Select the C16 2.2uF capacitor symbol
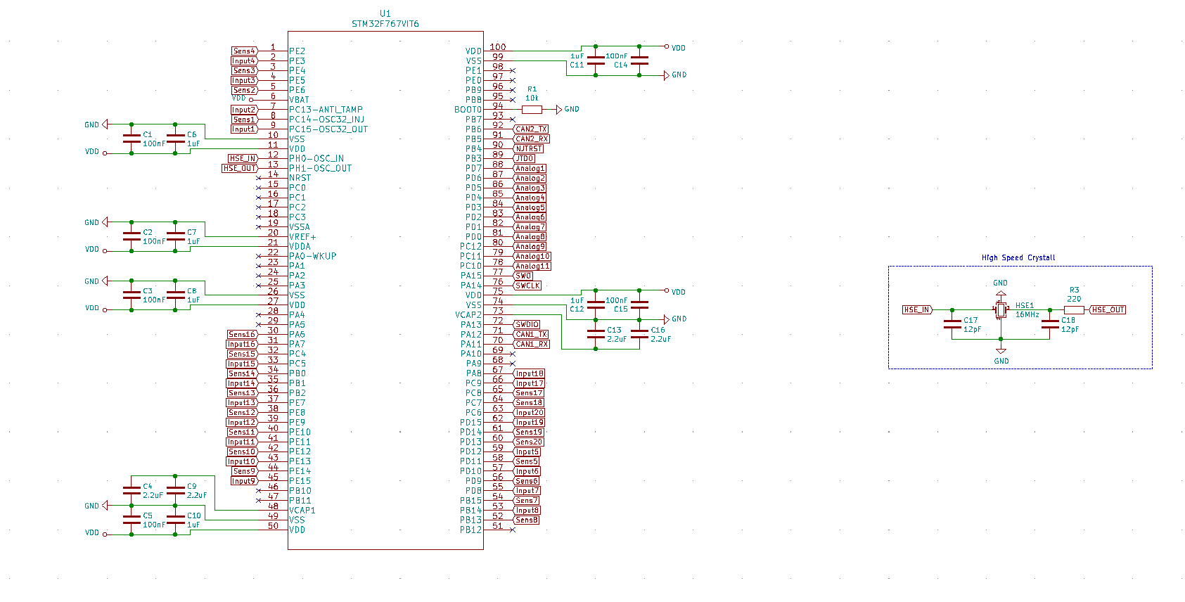 click(639, 334)
